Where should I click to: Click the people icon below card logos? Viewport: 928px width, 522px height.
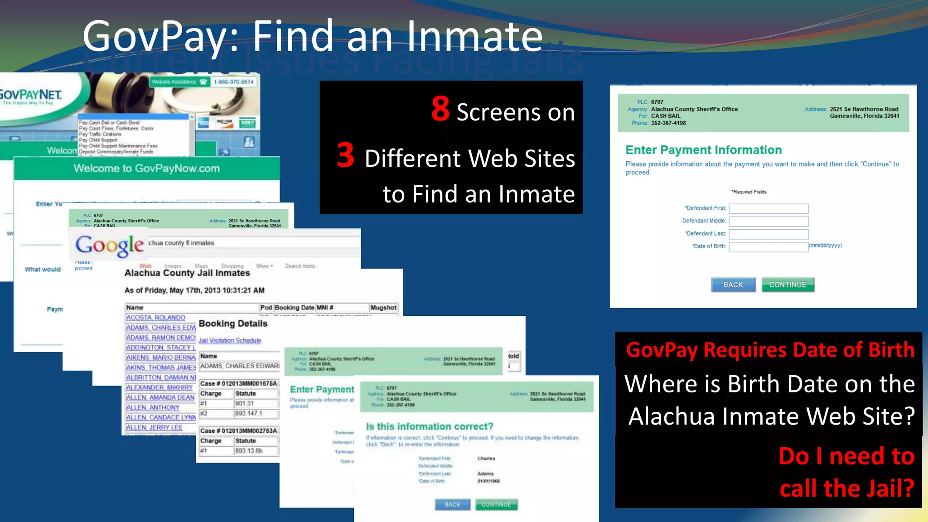[x=249, y=143]
